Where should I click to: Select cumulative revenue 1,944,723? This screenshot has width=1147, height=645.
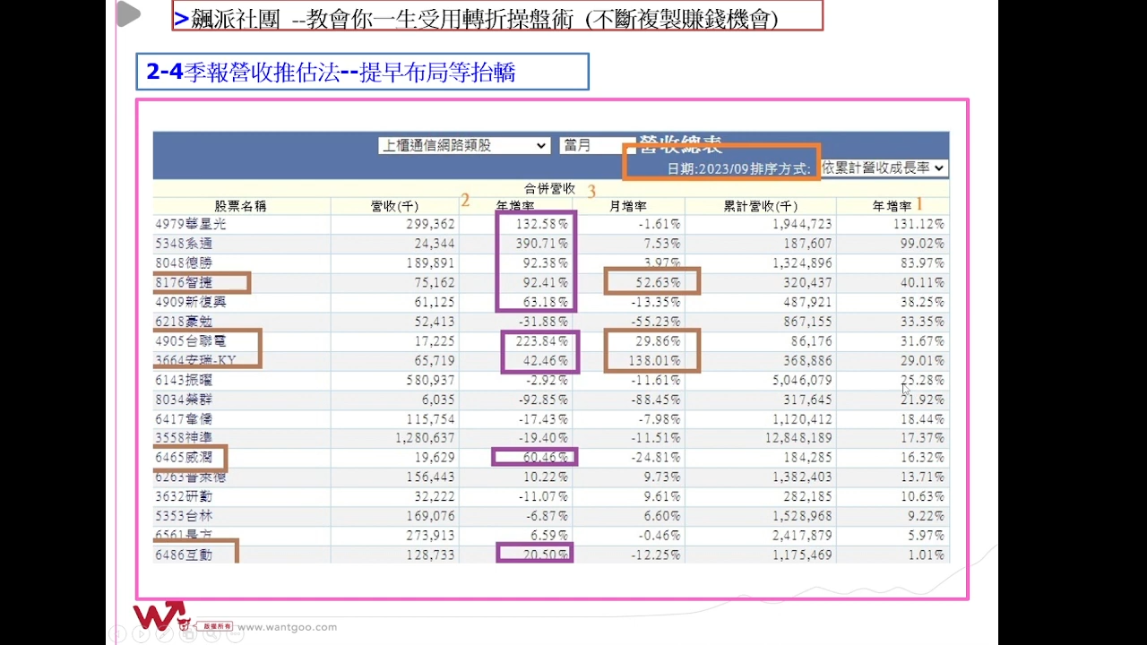pos(802,224)
